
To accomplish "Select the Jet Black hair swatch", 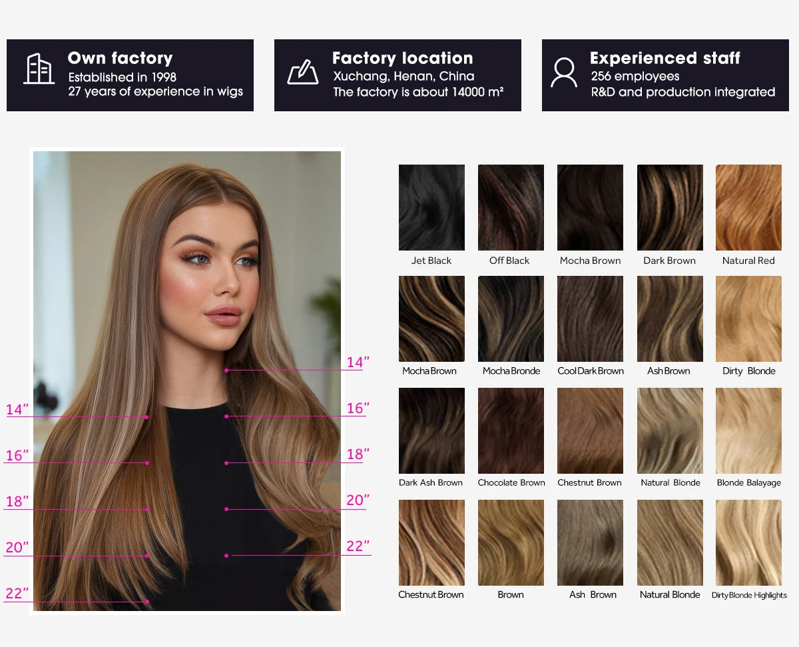I will coord(431,208).
